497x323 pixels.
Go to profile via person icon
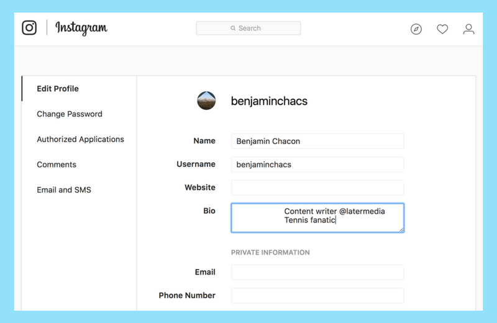pyautogui.click(x=468, y=29)
